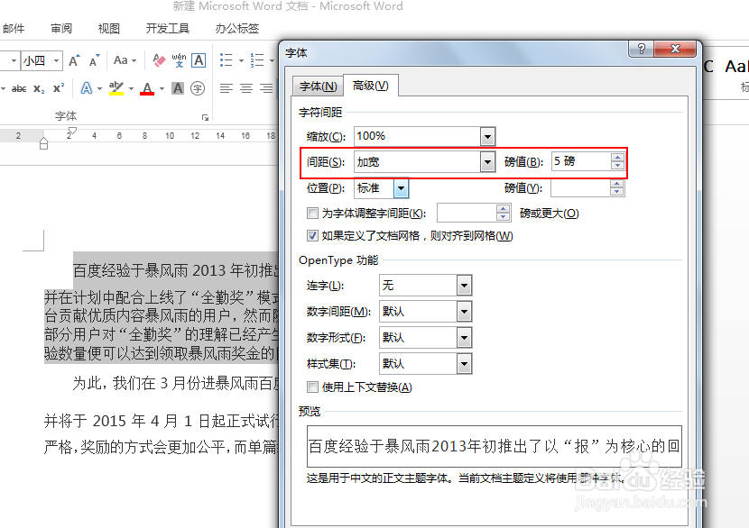Open the 视图 ribbon tab

point(109,29)
